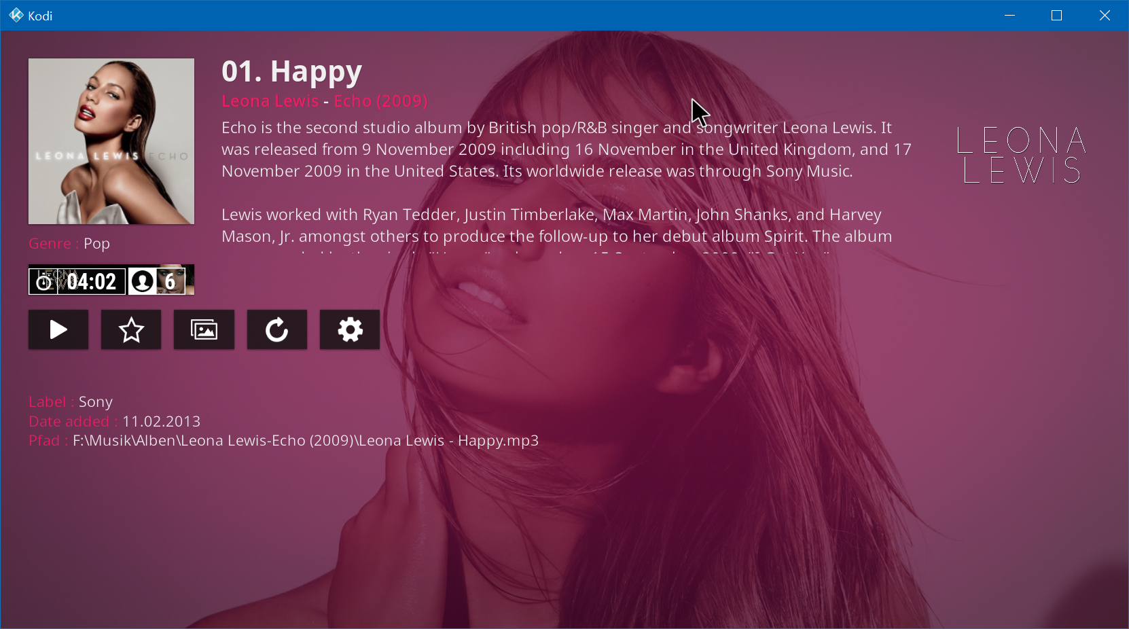Viewport: 1129px width, 629px height.
Task: Open the Leona Lewis artist link
Action: [270, 101]
